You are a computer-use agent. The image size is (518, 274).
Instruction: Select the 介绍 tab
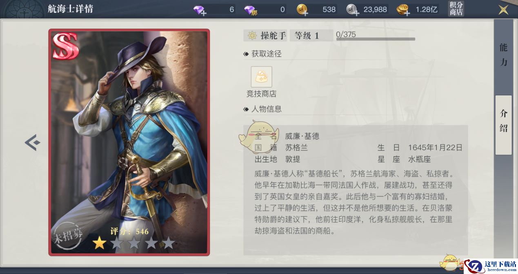[x=504, y=121]
